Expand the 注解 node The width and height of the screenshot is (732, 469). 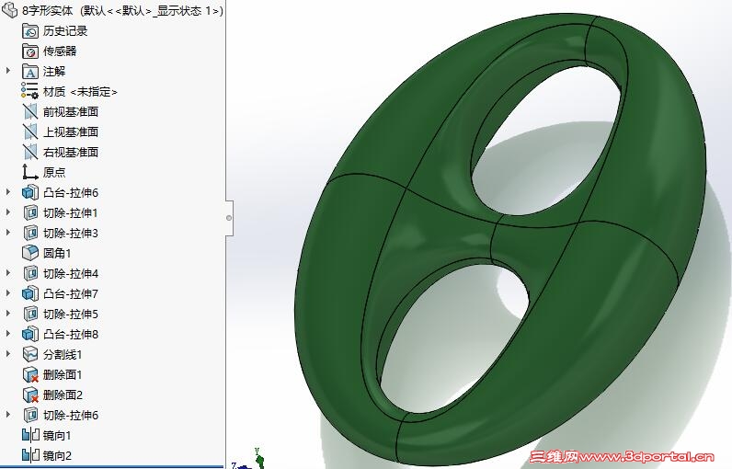click(x=8, y=71)
